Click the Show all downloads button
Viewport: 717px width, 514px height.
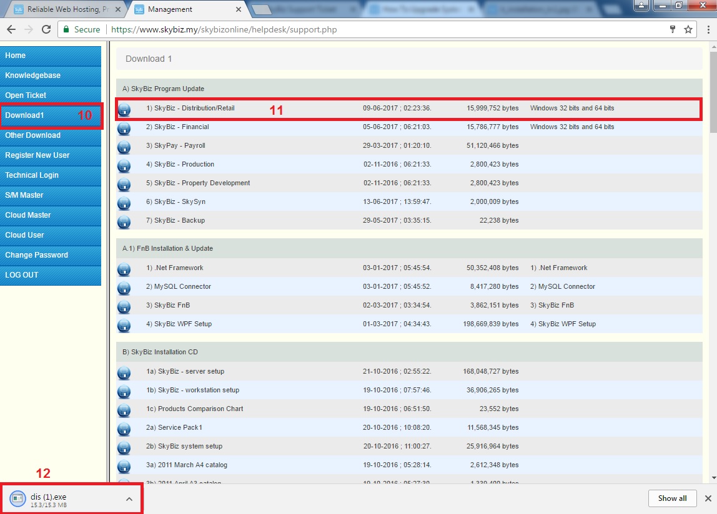point(672,498)
